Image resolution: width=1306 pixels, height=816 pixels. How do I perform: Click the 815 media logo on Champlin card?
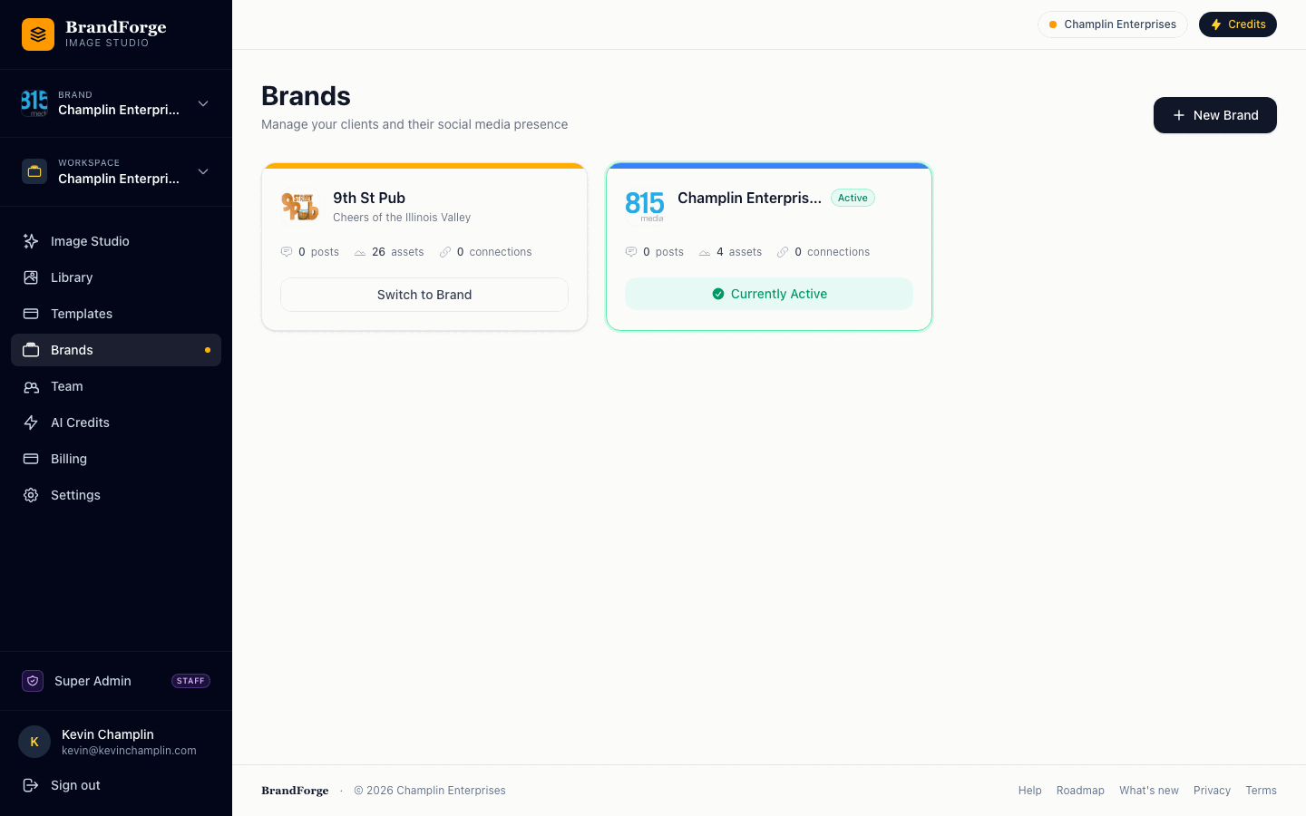pyautogui.click(x=645, y=206)
